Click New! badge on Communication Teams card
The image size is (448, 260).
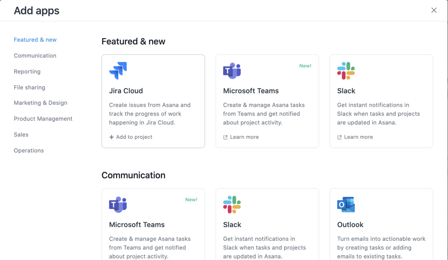[191, 199]
